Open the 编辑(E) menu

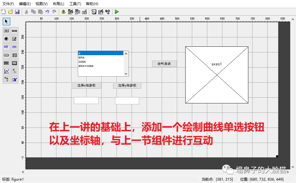tap(25, 4)
